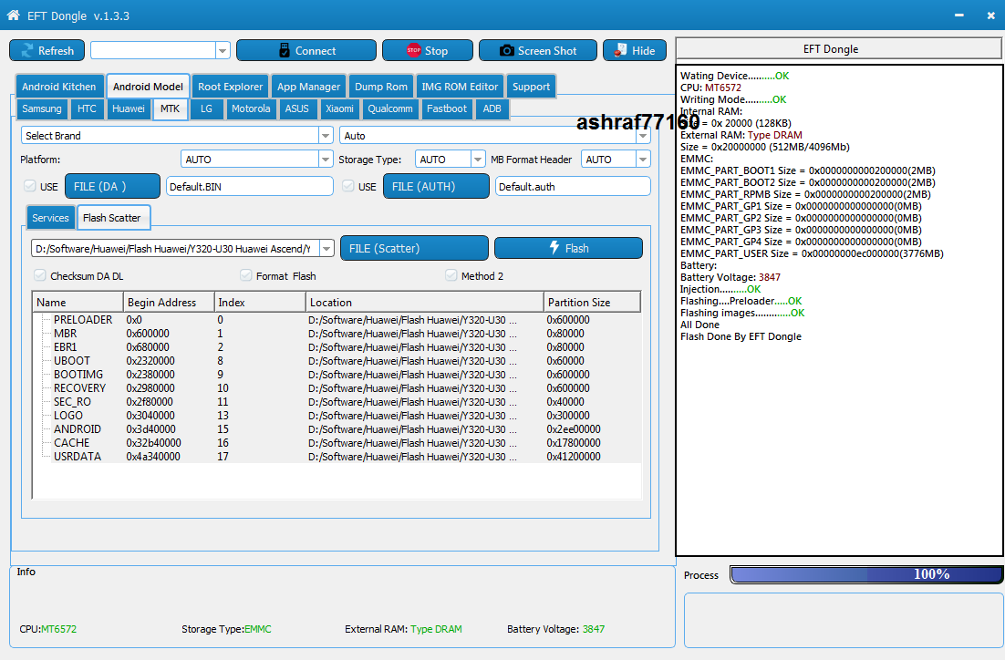Select the ADB tab
Screen dimensions: 1005x660
coord(492,108)
